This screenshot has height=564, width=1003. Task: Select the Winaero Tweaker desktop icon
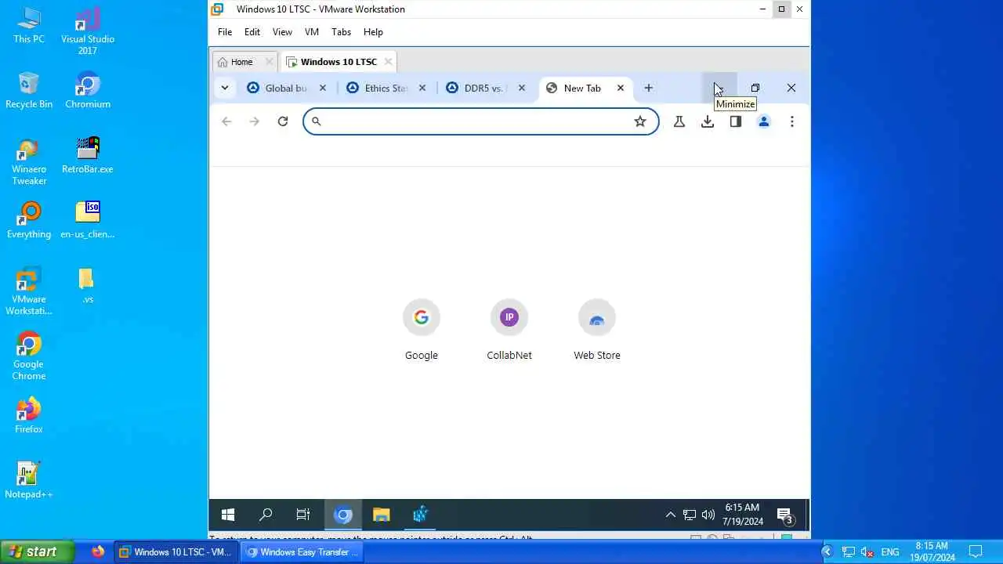click(29, 162)
